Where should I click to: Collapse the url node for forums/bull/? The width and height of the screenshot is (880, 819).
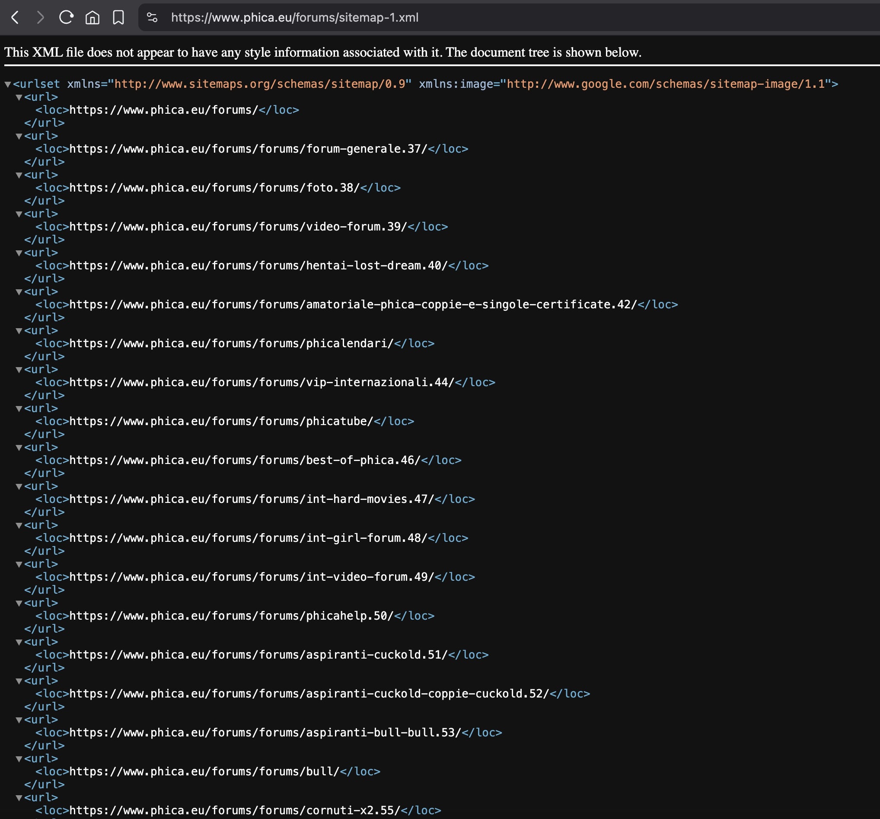pyautogui.click(x=19, y=759)
